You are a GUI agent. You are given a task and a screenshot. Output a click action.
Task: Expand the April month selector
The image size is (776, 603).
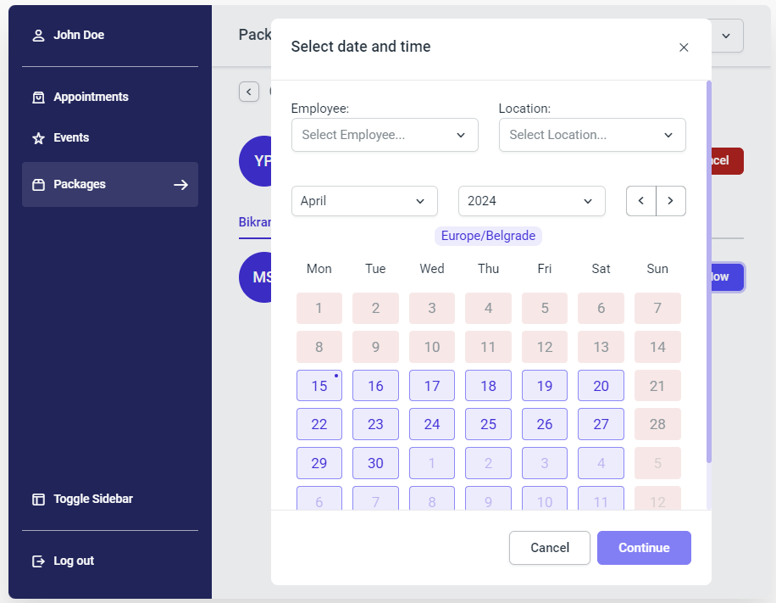click(364, 201)
